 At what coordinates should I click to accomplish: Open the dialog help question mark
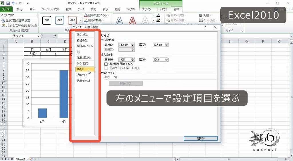205,27
